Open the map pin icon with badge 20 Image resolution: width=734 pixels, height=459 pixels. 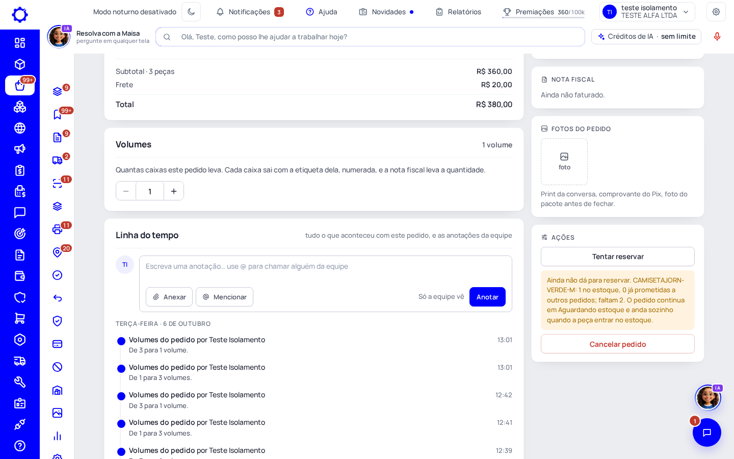[58, 252]
